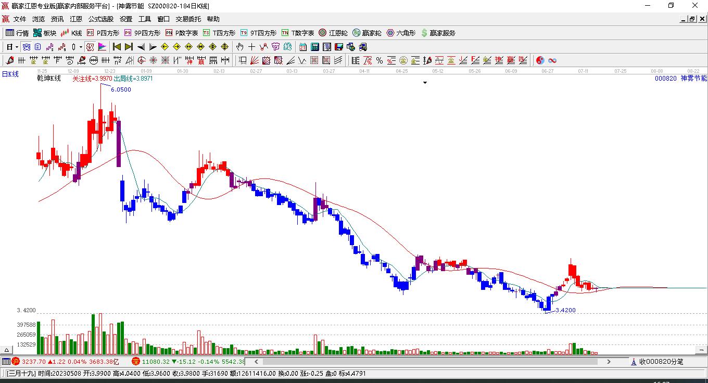Open the 公式选股 menu
The image size is (708, 383).
pos(101,19)
